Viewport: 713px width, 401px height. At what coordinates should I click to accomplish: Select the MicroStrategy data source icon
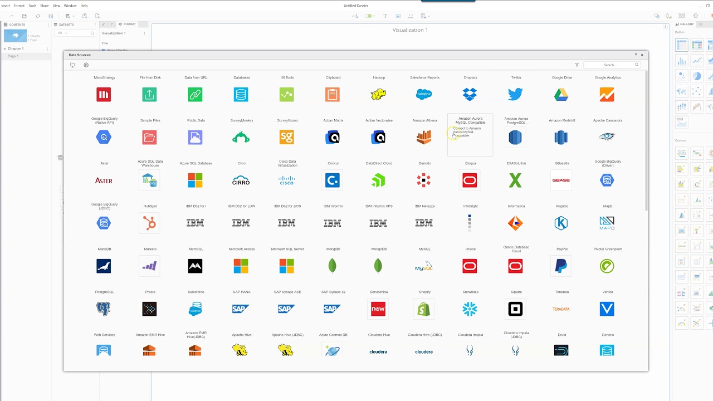coord(104,95)
